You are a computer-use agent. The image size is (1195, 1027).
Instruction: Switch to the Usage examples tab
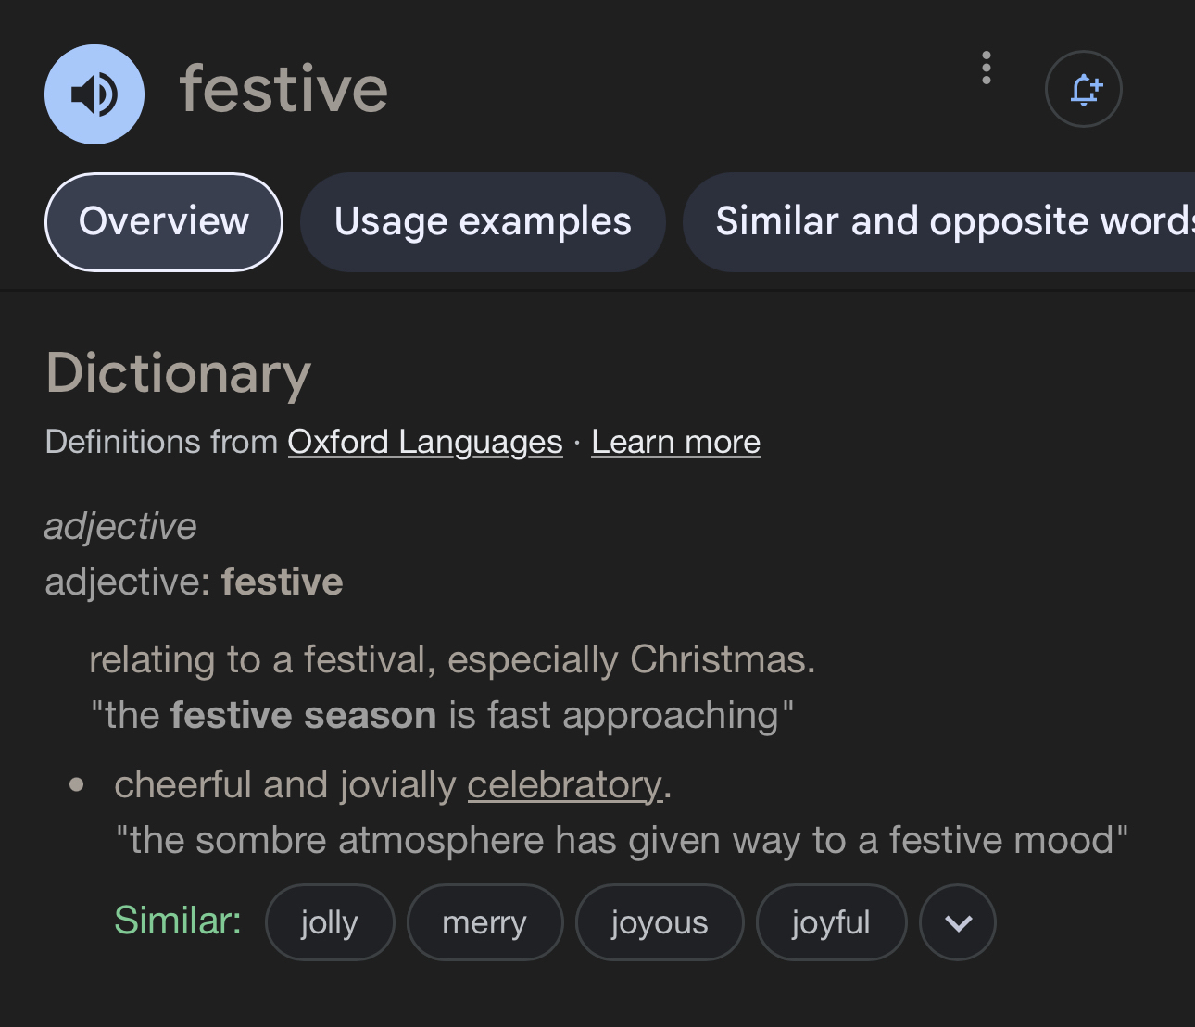coord(483,222)
